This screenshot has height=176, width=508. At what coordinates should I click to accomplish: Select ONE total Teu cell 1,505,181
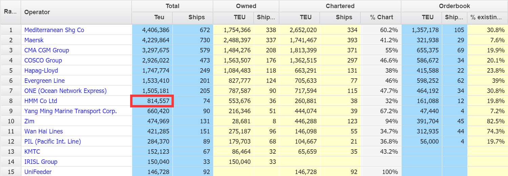[152, 91]
